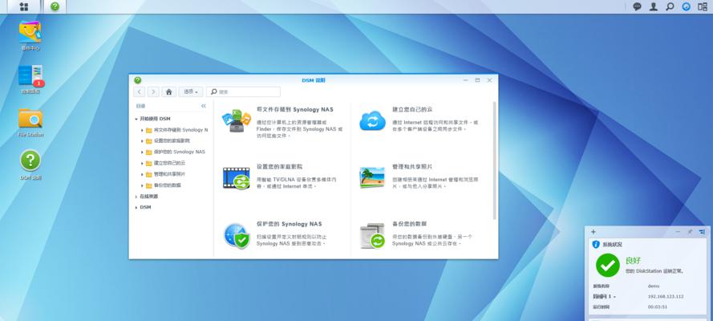Click the blue compass icon in top bar

[x=687, y=6]
